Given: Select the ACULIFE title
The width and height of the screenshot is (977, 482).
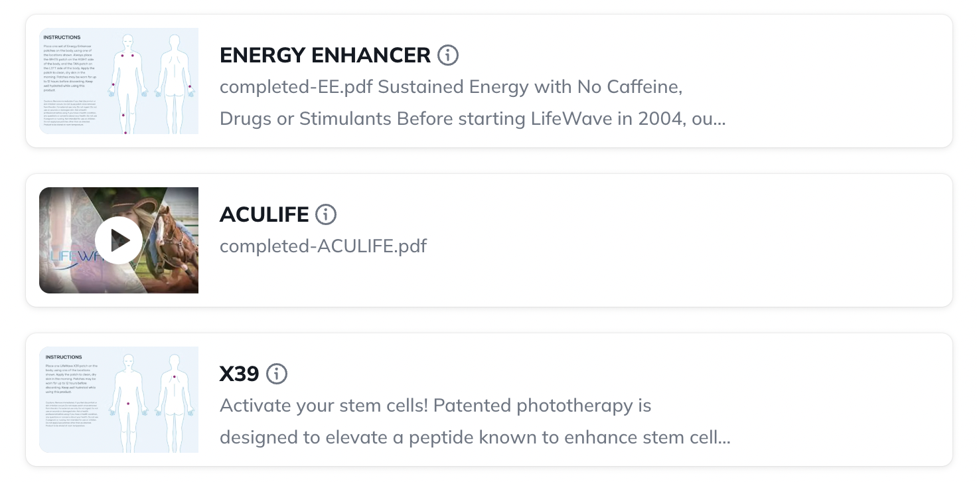Looking at the screenshot, I should pos(264,214).
